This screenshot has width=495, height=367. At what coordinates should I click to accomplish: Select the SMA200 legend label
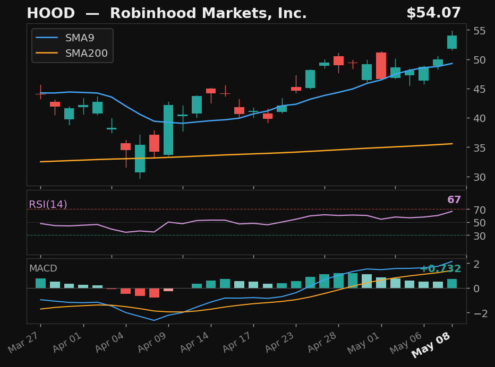(87, 53)
